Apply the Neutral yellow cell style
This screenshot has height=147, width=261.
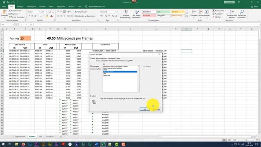178,12
